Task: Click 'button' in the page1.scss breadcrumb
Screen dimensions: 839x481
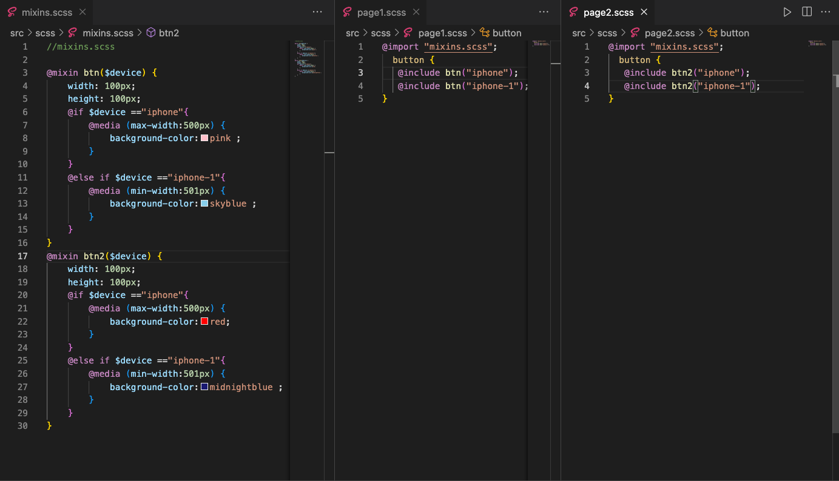Action: (x=507, y=33)
